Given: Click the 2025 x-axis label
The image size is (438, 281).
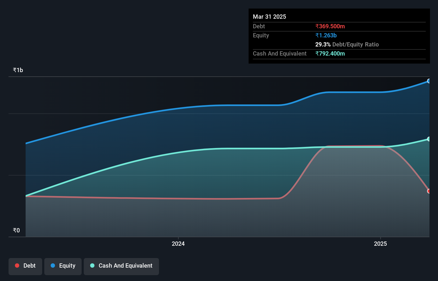Looking at the screenshot, I should 380,244.
